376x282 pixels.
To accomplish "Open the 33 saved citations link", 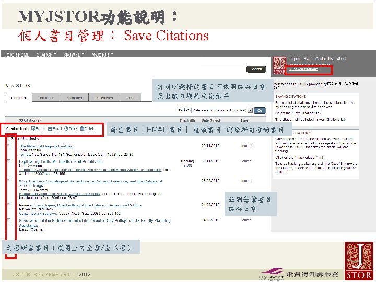I will coord(303,69).
